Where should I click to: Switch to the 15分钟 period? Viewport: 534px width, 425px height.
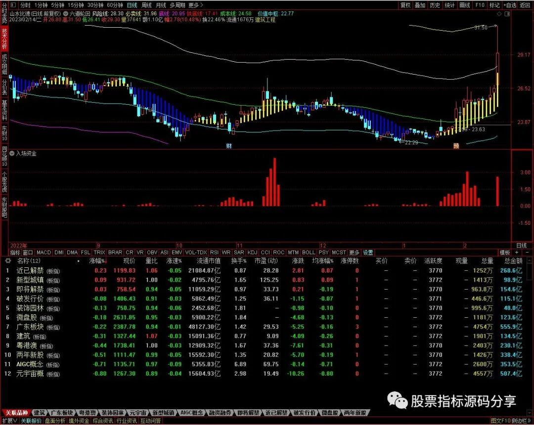coord(76,5)
